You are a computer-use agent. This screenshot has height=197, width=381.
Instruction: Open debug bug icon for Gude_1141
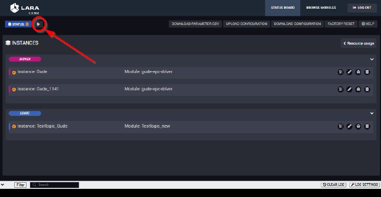click(x=358, y=89)
